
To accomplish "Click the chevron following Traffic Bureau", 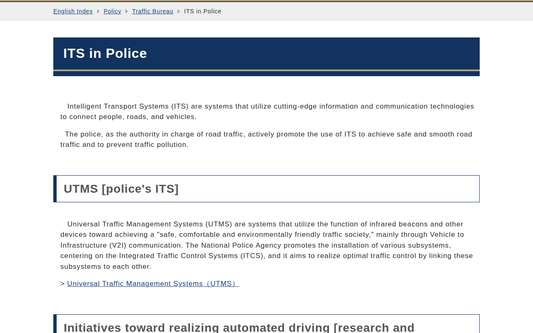I will [x=178, y=11].
